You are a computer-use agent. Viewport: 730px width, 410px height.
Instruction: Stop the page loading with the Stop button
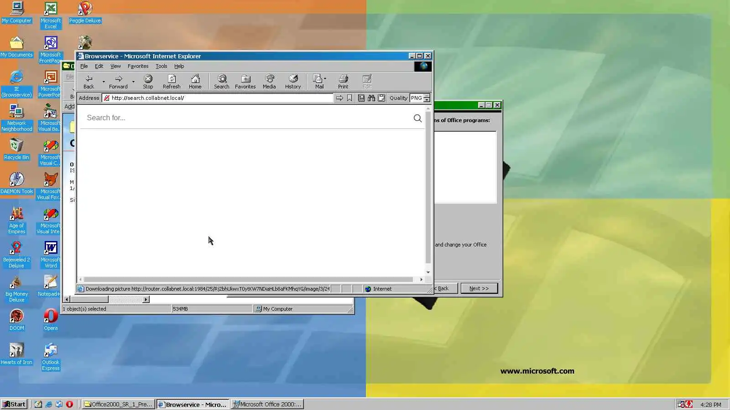[148, 82]
